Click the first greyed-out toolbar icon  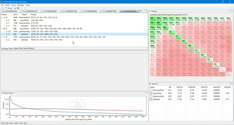(x=3, y=8)
